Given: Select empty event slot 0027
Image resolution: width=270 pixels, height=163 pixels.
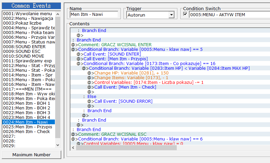Looking at the screenshot, I should 29,136.
